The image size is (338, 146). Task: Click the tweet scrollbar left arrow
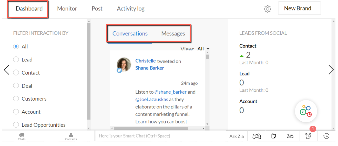(x=112, y=128)
